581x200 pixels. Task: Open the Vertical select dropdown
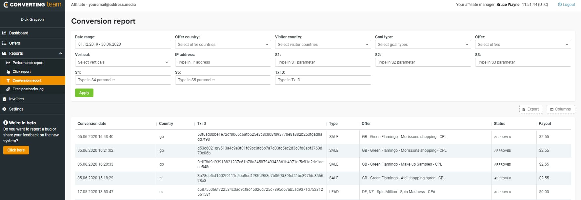coord(123,62)
